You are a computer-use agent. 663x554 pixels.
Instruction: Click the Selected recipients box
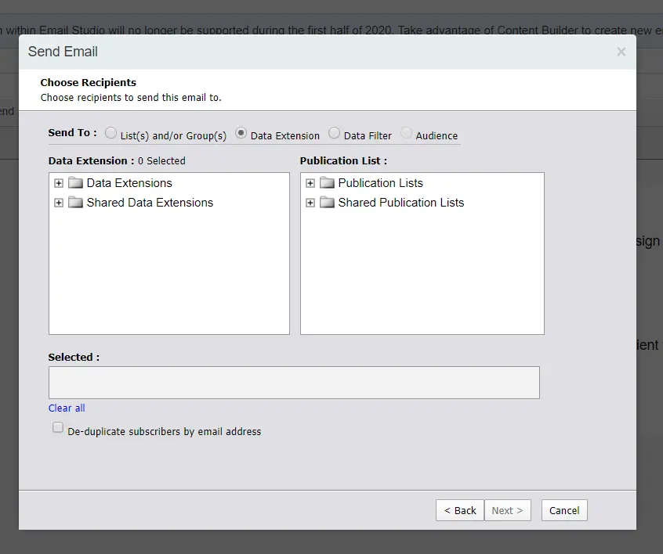click(x=294, y=383)
